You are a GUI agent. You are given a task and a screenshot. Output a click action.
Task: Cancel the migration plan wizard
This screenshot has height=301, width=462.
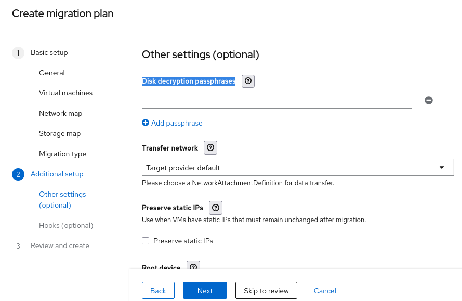pos(325,291)
